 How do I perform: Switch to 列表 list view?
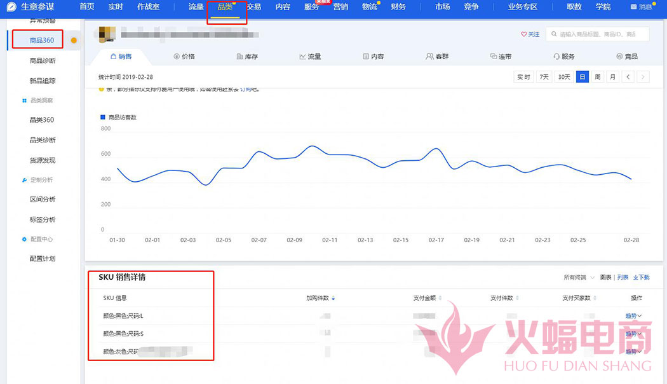[622, 278]
